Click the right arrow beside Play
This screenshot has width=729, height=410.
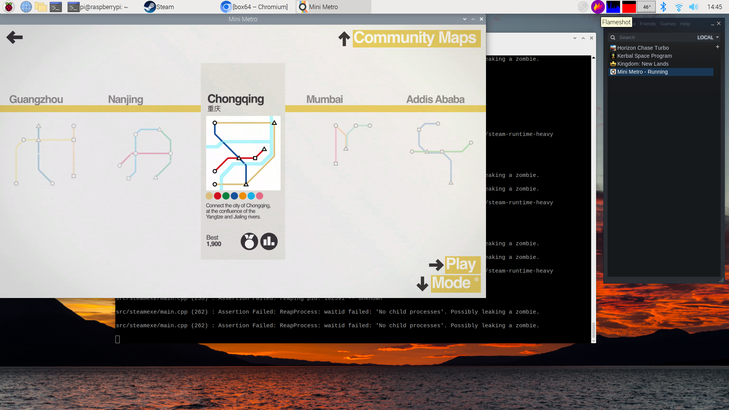pyautogui.click(x=436, y=265)
